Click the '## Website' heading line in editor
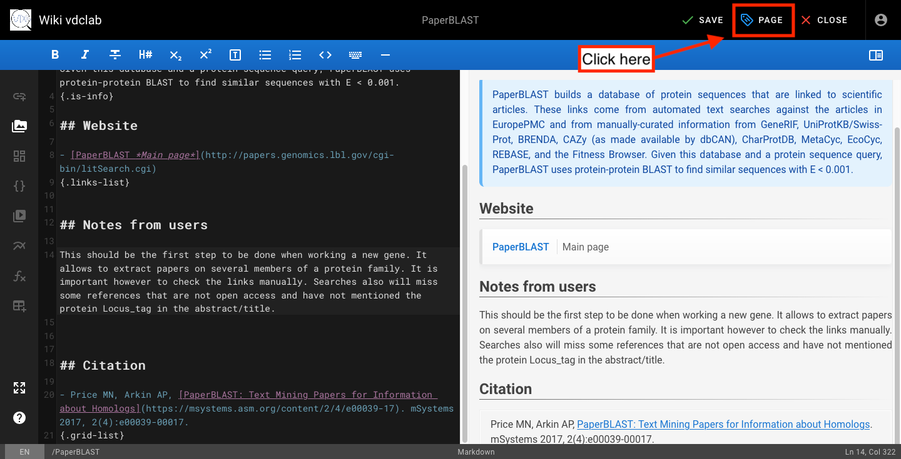 point(99,126)
